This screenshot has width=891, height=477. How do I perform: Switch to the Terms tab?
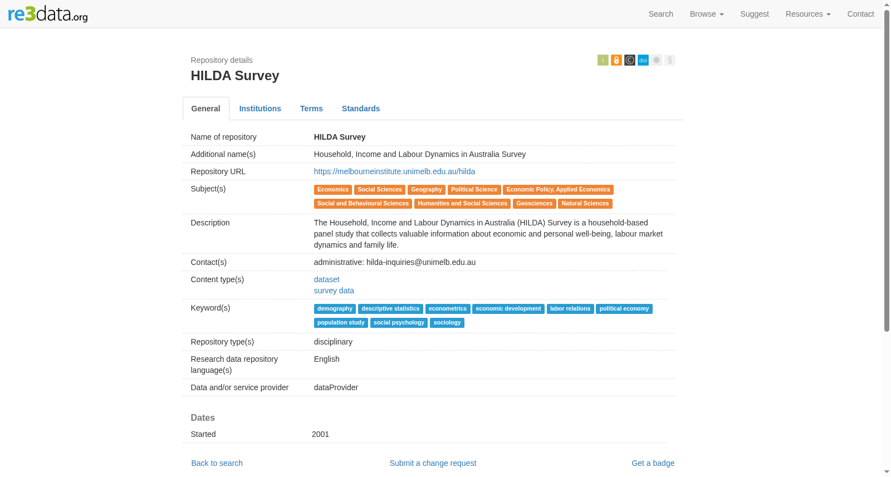311,109
